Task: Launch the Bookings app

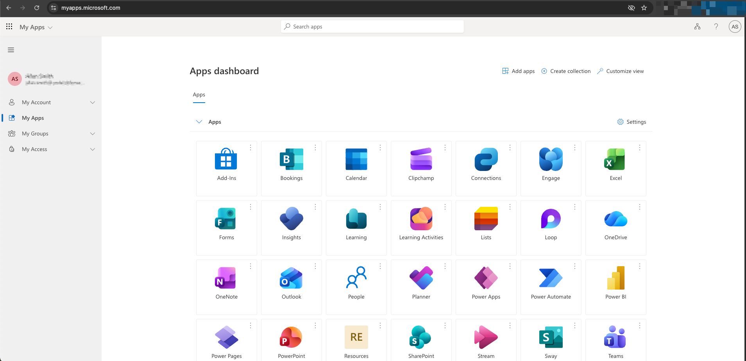Action: 291,168
